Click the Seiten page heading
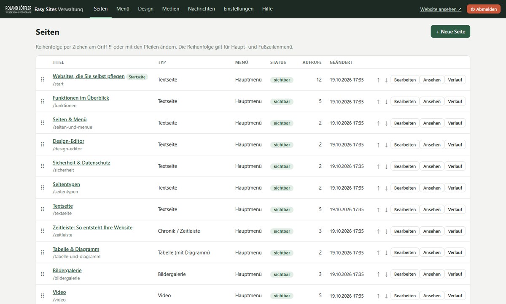 click(48, 32)
